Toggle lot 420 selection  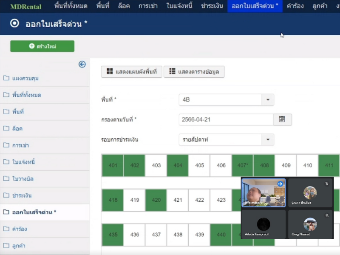[156, 200]
